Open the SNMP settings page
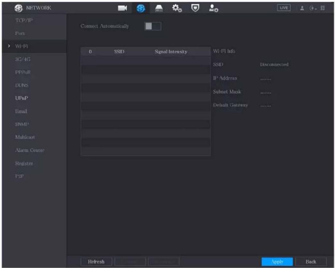The height and width of the screenshot is (268, 335). click(22, 124)
